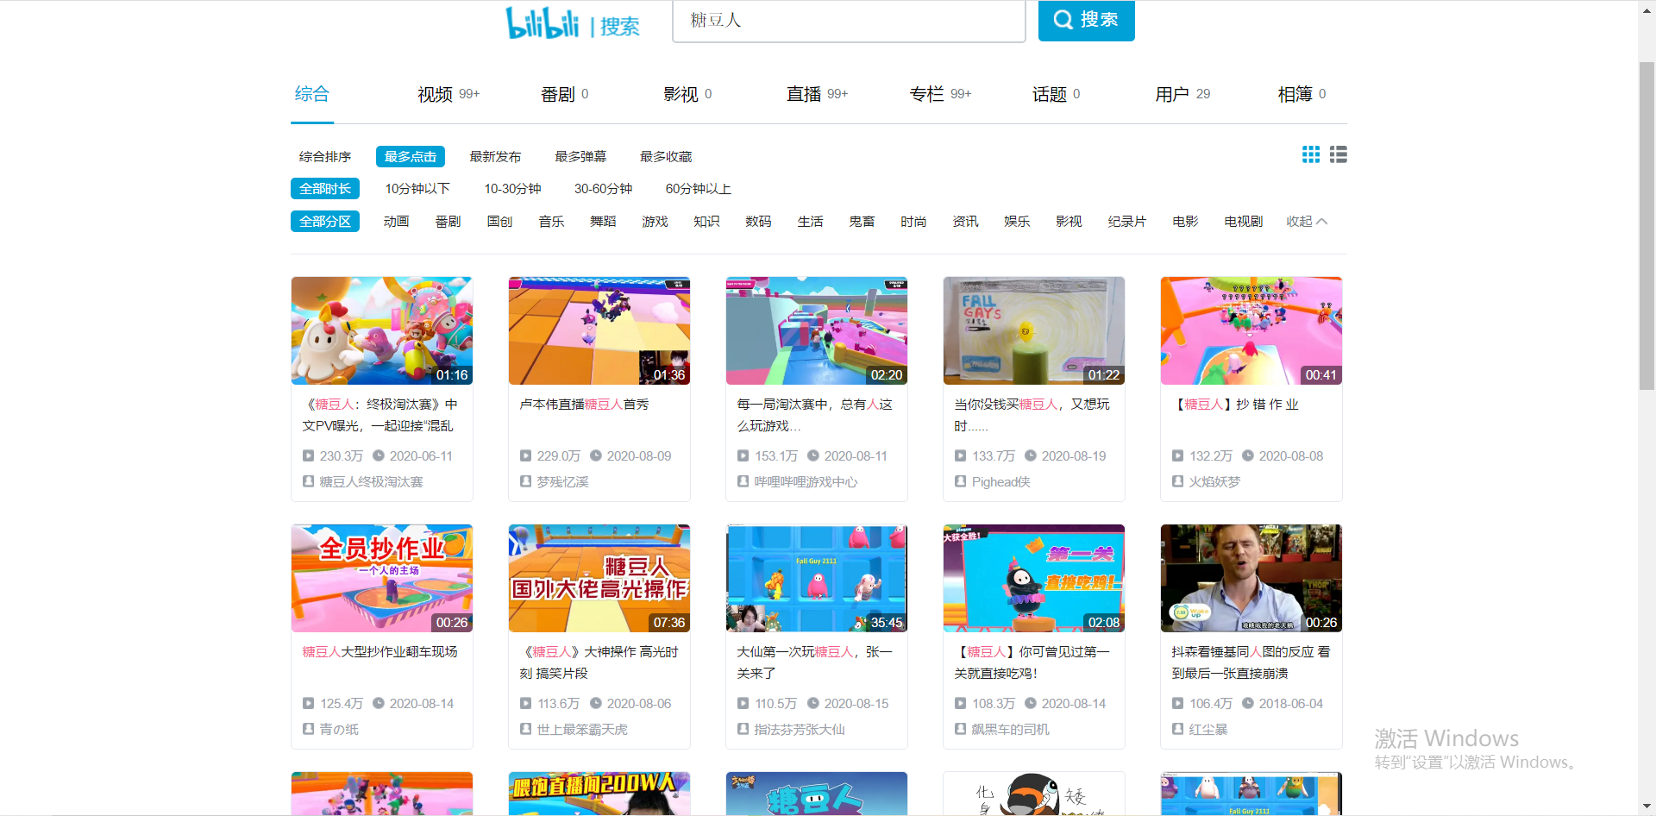Viewport: 1656px width, 816px height.
Task: Filter by 时尚 category
Action: click(x=913, y=221)
